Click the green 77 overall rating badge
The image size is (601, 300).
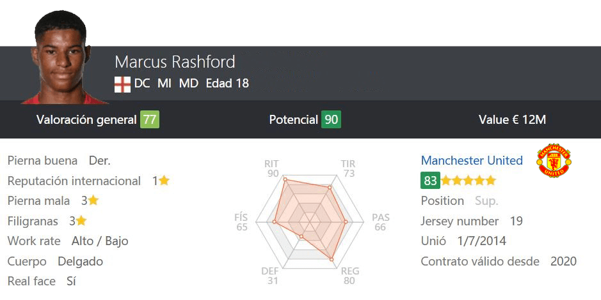pos(150,119)
